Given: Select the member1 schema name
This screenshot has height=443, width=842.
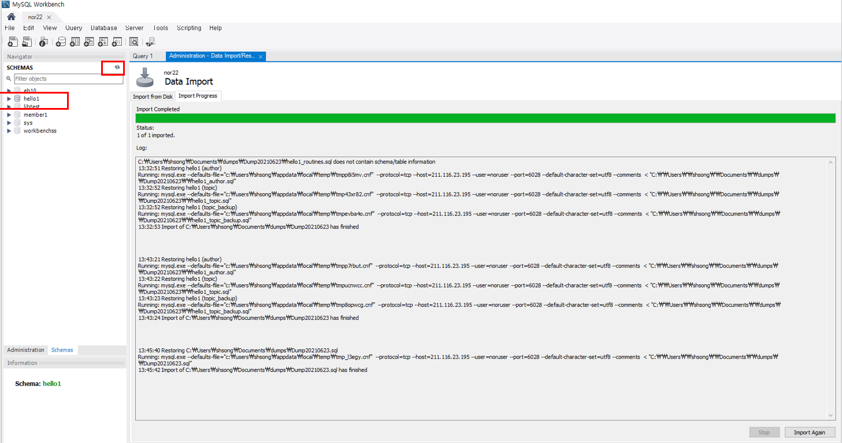Looking at the screenshot, I should (35, 115).
